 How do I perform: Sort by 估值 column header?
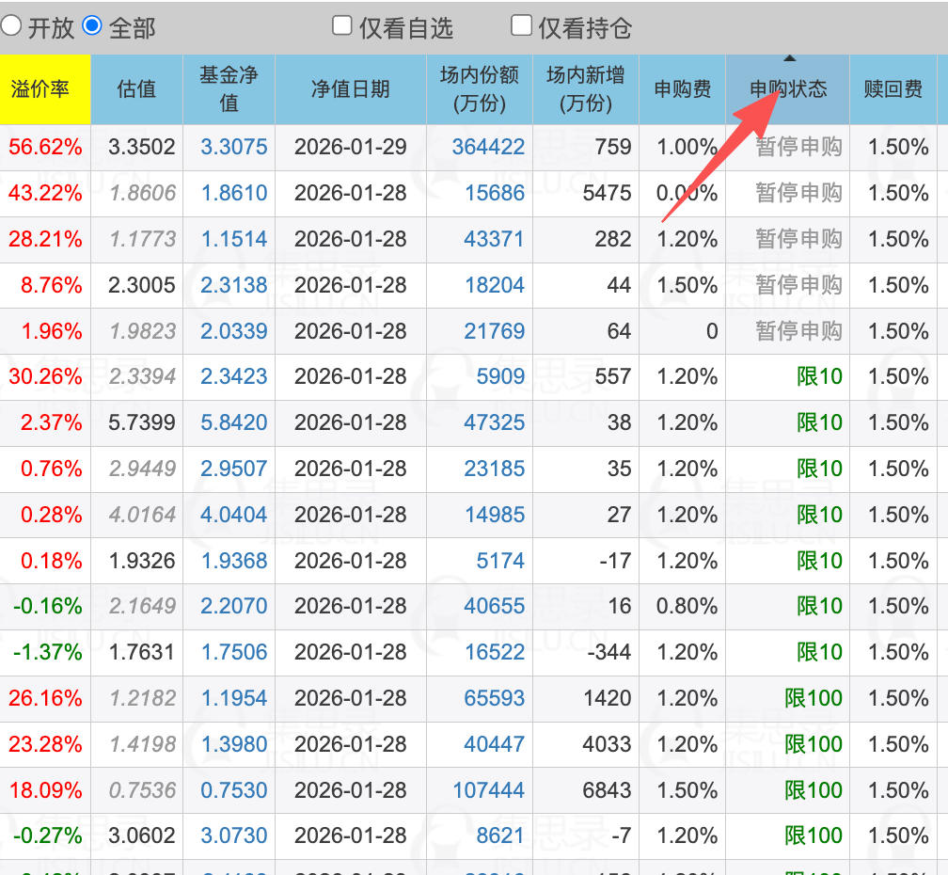[136, 89]
